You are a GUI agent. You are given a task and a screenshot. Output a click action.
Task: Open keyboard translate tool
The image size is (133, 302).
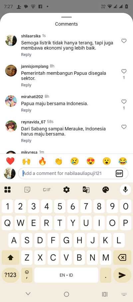[x=86, y=190]
